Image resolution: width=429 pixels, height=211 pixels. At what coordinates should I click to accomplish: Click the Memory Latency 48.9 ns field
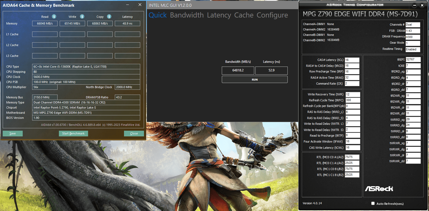coord(128,23)
